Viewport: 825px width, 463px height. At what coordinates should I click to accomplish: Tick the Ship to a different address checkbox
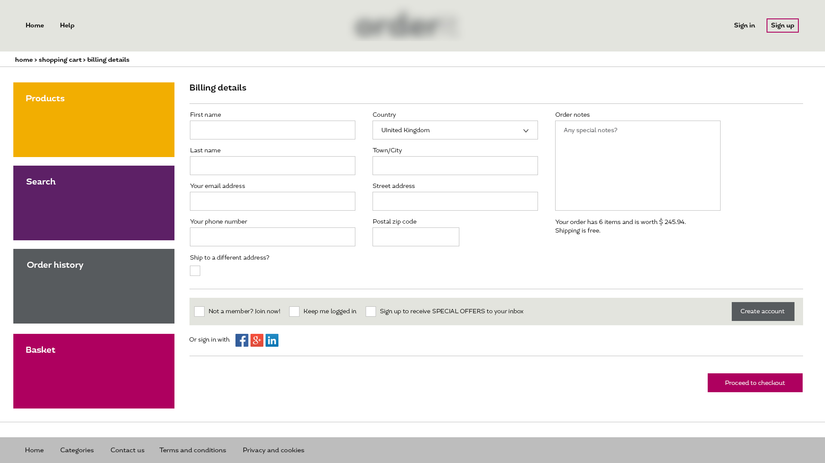click(x=195, y=271)
